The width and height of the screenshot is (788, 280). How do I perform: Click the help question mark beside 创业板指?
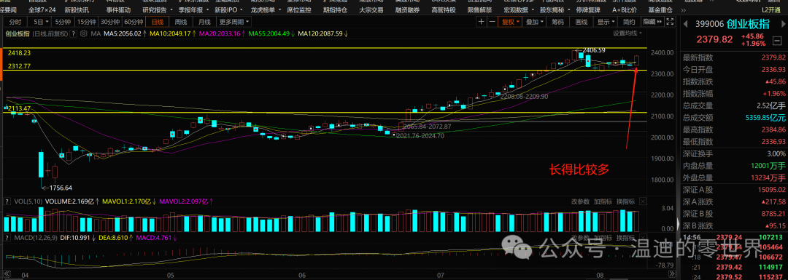pos(74,33)
